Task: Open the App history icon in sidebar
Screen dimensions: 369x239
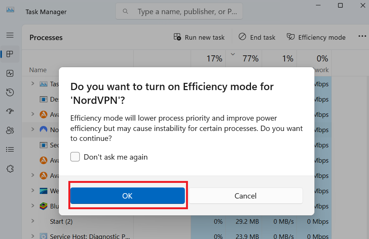Action: 10,92
